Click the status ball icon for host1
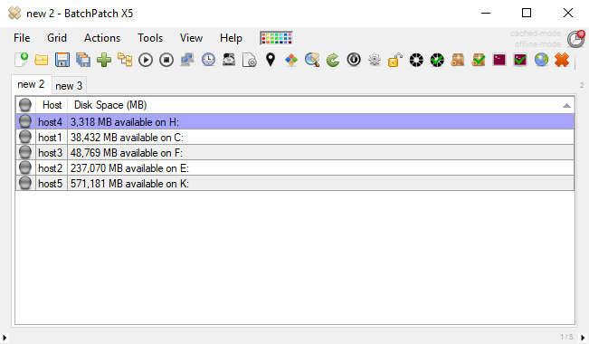The width and height of the screenshot is (589, 344). 25,137
